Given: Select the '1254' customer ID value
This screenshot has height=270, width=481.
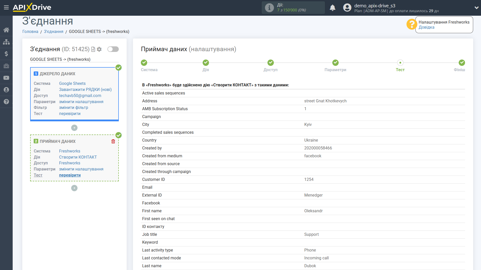Looking at the screenshot, I should point(309,179).
